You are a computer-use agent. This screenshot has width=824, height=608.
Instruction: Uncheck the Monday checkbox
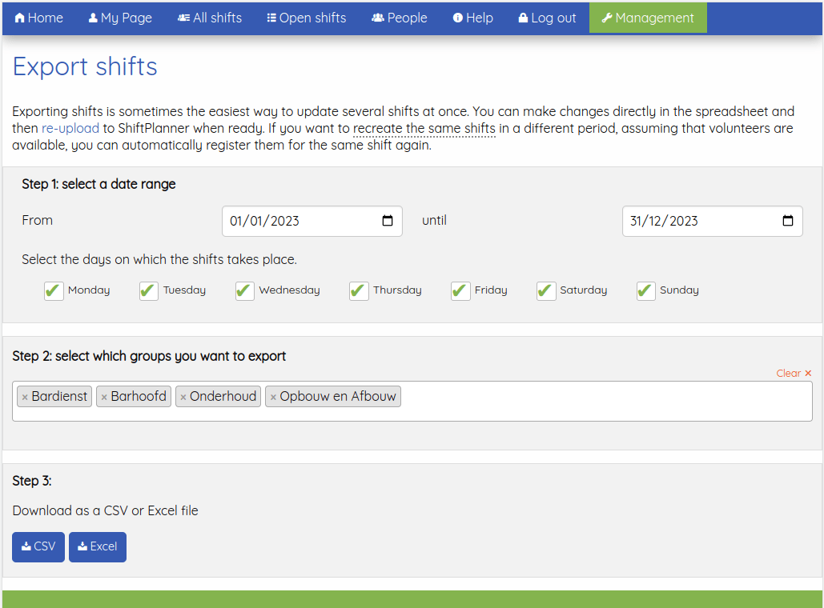pyautogui.click(x=54, y=290)
